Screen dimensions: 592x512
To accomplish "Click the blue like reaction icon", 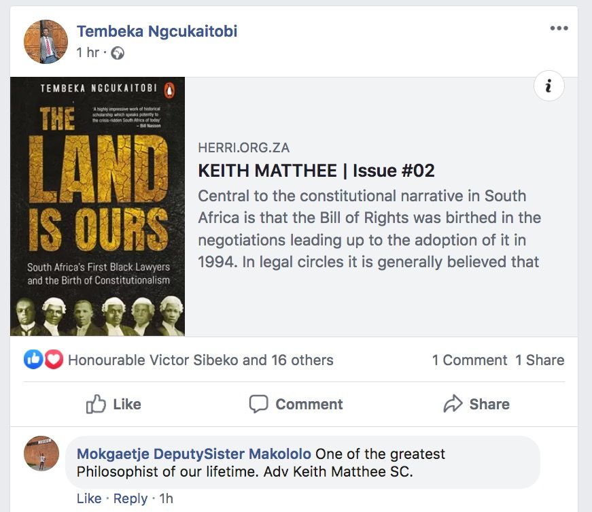I will pos(33,360).
